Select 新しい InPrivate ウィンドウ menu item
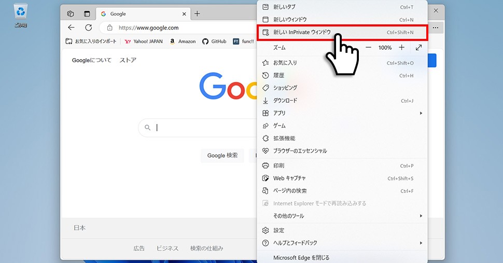 coord(342,32)
